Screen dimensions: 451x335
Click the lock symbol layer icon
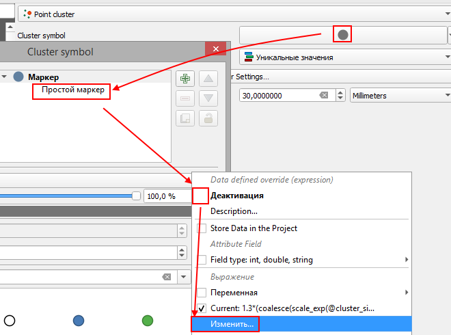[208, 118]
